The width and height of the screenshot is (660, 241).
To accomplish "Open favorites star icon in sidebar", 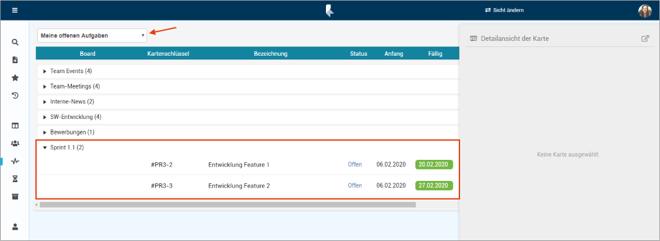I will pyautogui.click(x=15, y=77).
